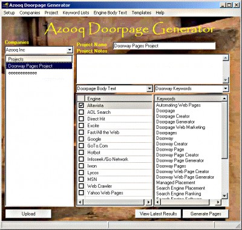Viewport: 242px width, 230px height.
Task: Select keyword Doorway Web Page Creator
Action: tap(183, 171)
